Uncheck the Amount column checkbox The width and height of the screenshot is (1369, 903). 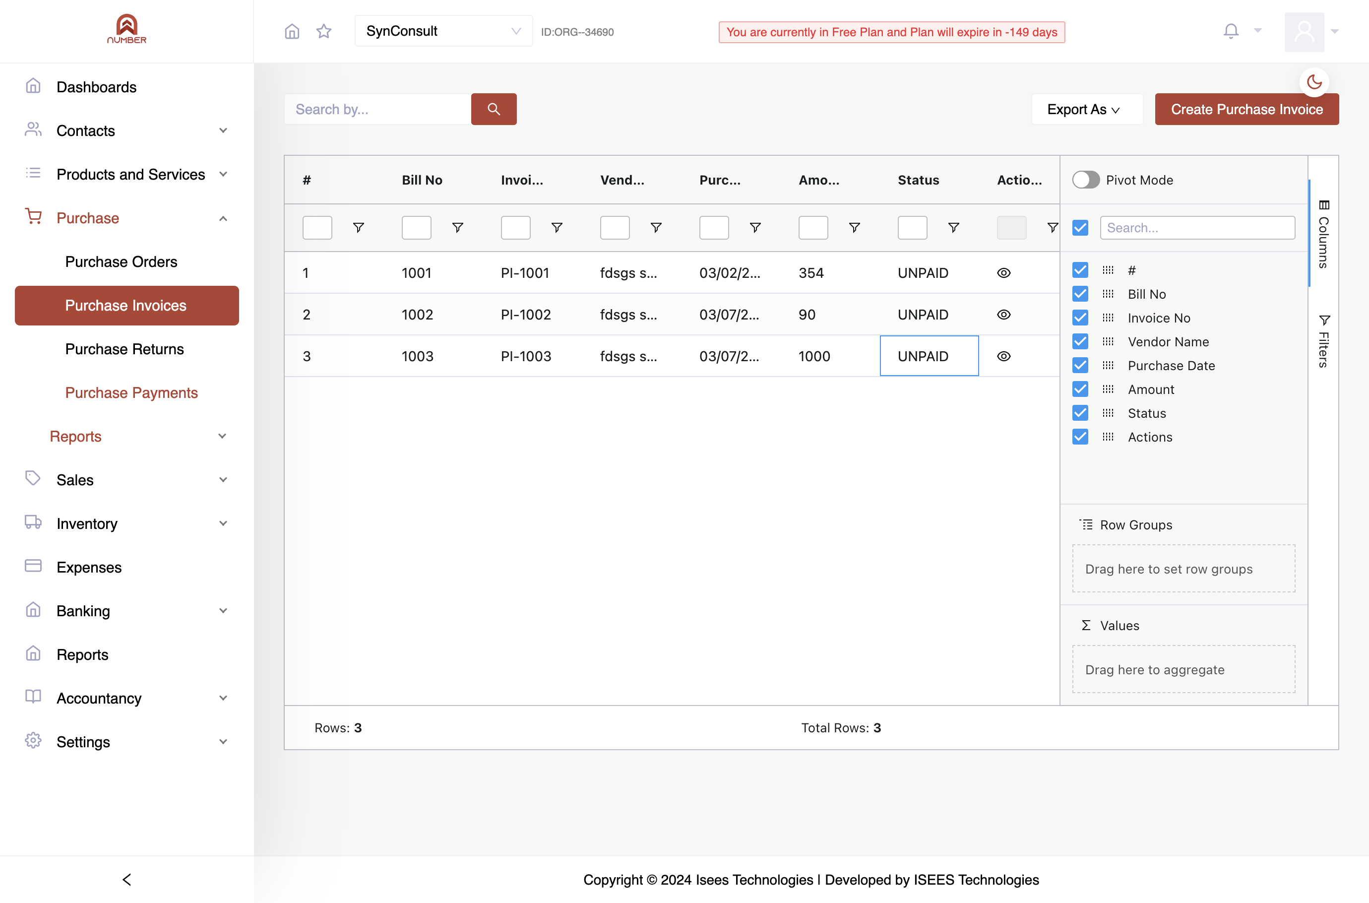point(1080,389)
